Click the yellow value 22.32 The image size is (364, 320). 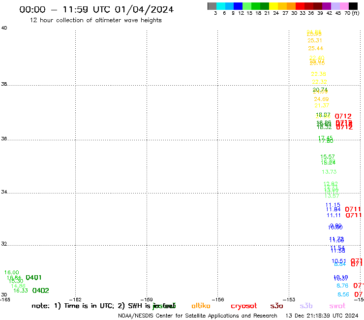[x=319, y=82]
